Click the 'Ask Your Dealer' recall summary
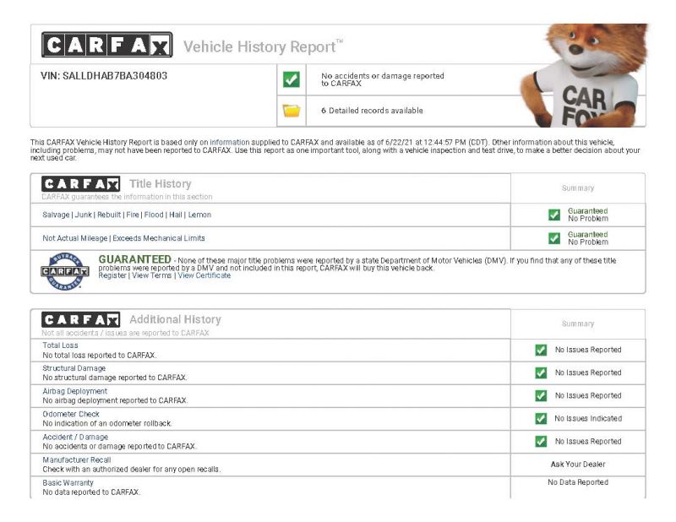This screenshot has width=676, height=522. (578, 465)
